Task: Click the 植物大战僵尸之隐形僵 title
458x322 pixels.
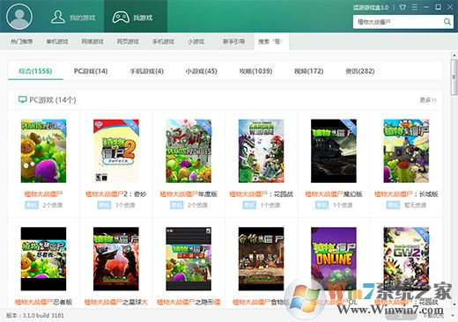Action: (188, 302)
